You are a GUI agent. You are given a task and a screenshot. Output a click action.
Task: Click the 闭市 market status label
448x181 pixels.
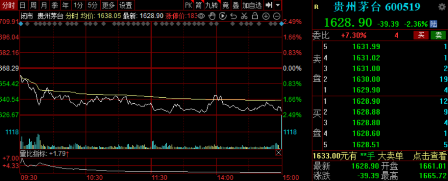[x=27, y=16]
